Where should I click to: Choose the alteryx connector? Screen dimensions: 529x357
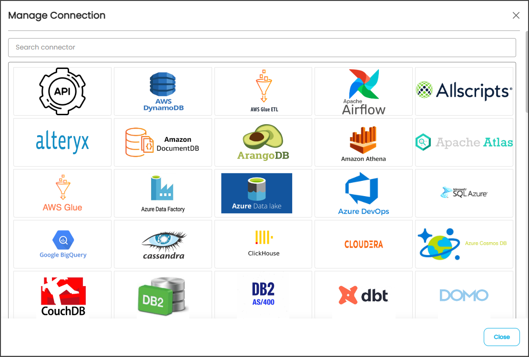click(62, 142)
